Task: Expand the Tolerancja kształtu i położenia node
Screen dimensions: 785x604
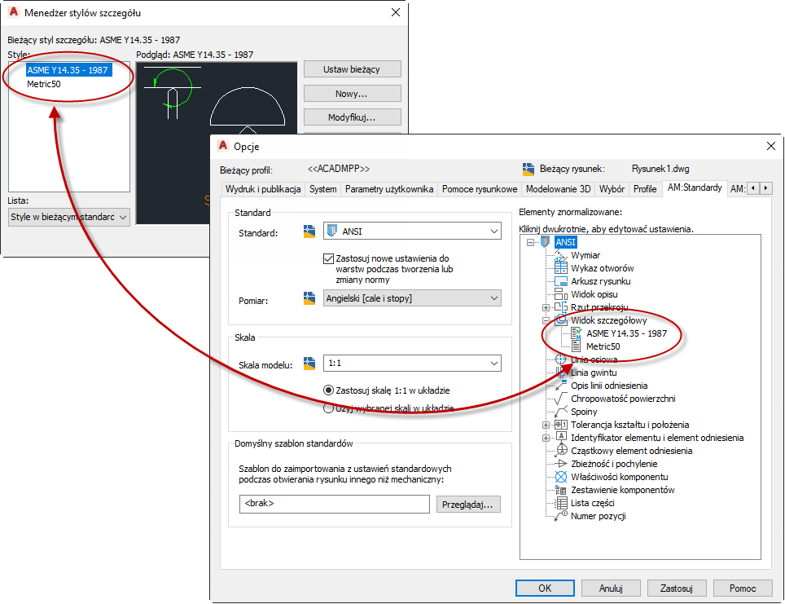Action: point(546,425)
